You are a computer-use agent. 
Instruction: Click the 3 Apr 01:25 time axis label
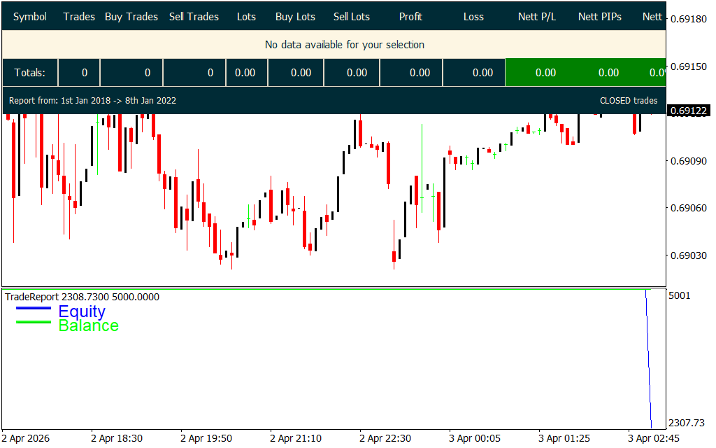tap(564, 438)
